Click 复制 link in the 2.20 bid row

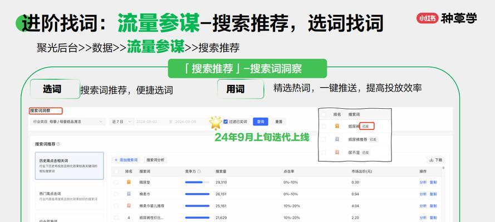pyautogui.click(x=433, y=218)
